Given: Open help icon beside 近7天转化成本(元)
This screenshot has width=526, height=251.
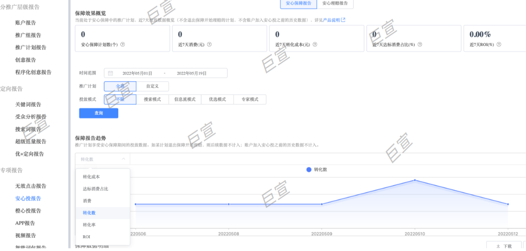Looking at the screenshot, I should pyautogui.click(x=315, y=44).
